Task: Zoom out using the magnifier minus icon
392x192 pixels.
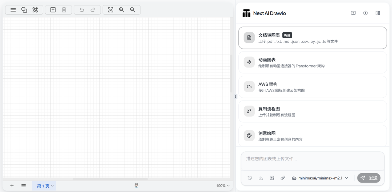Action: tap(132, 10)
